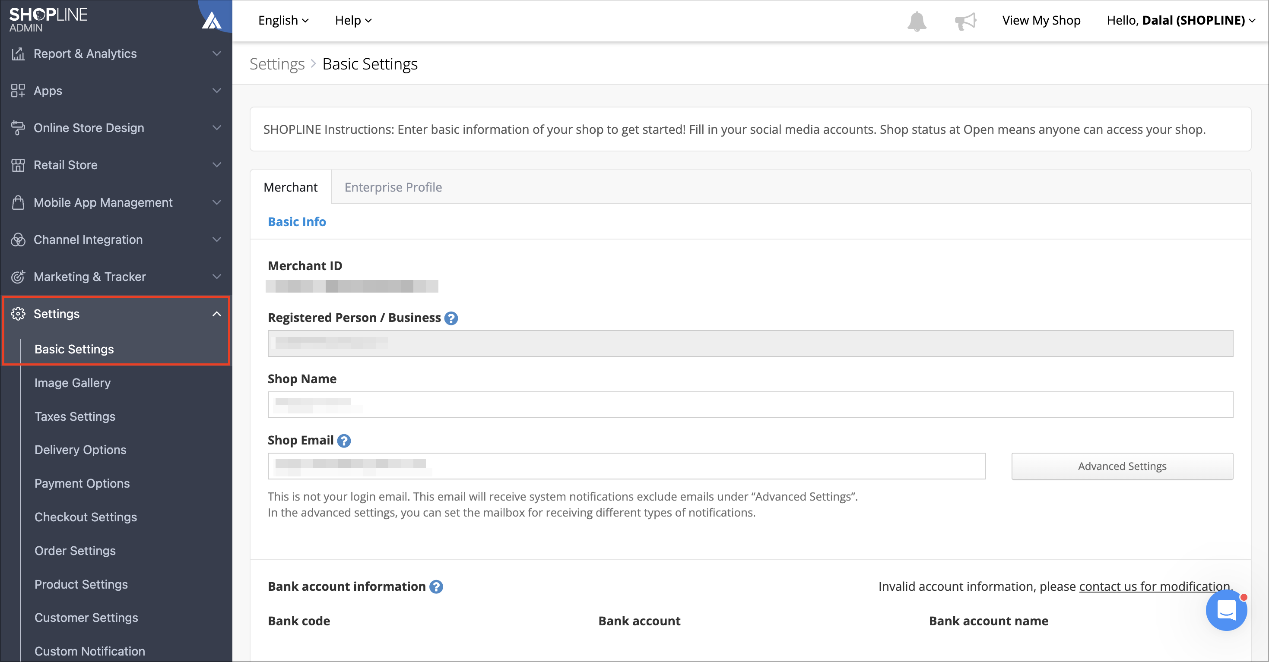This screenshot has width=1269, height=662.
Task: Click the Channel Integration circles icon
Action: (x=18, y=239)
